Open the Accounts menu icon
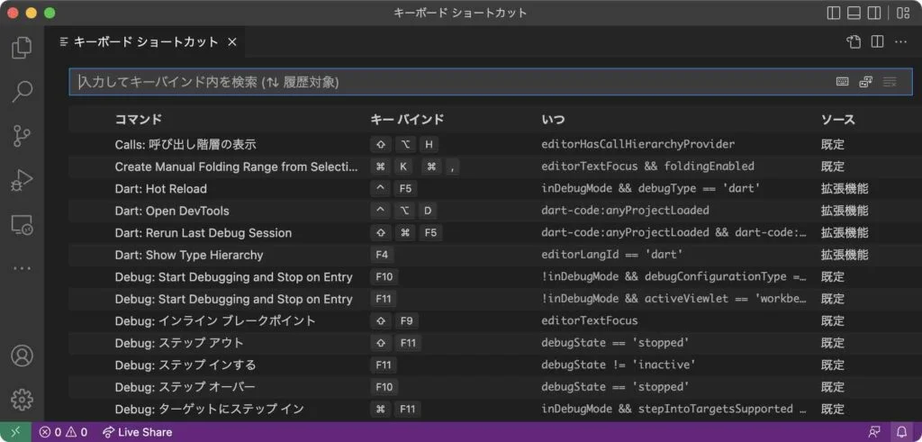 pyautogui.click(x=22, y=355)
